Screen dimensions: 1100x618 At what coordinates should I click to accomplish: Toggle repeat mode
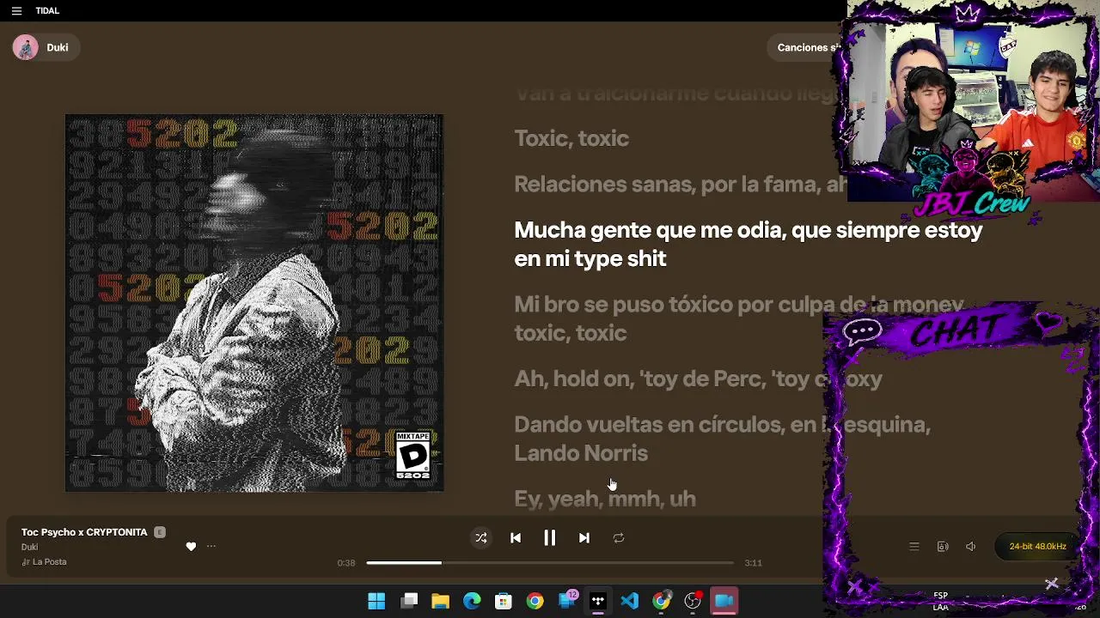(619, 538)
